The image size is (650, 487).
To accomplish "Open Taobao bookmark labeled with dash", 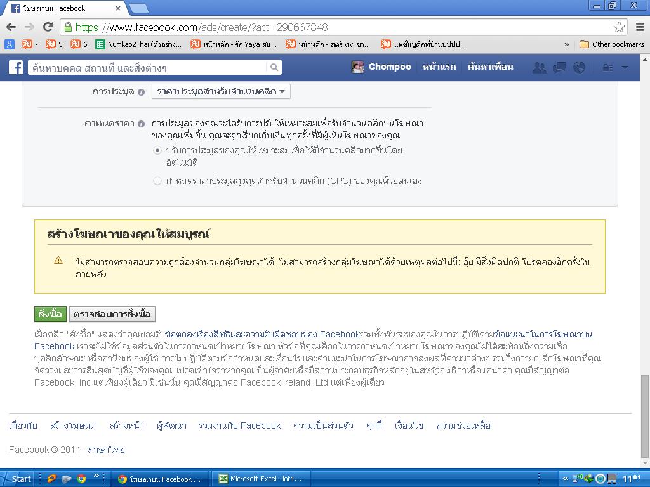I will [29, 44].
